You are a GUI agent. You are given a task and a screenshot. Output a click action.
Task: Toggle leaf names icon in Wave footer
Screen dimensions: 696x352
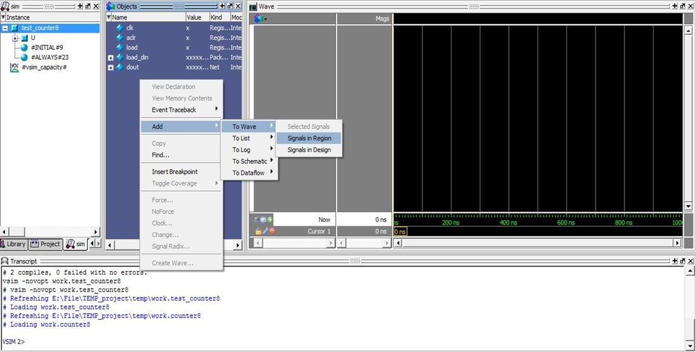pyautogui.click(x=257, y=220)
